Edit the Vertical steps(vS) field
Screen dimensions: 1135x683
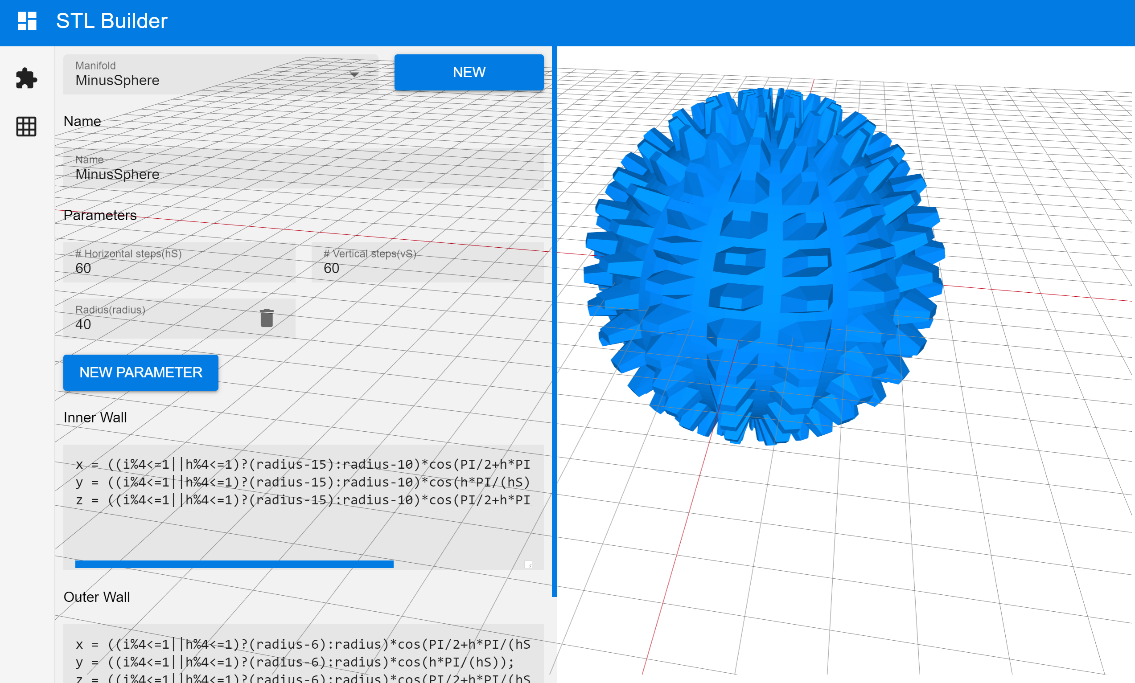tap(428, 262)
